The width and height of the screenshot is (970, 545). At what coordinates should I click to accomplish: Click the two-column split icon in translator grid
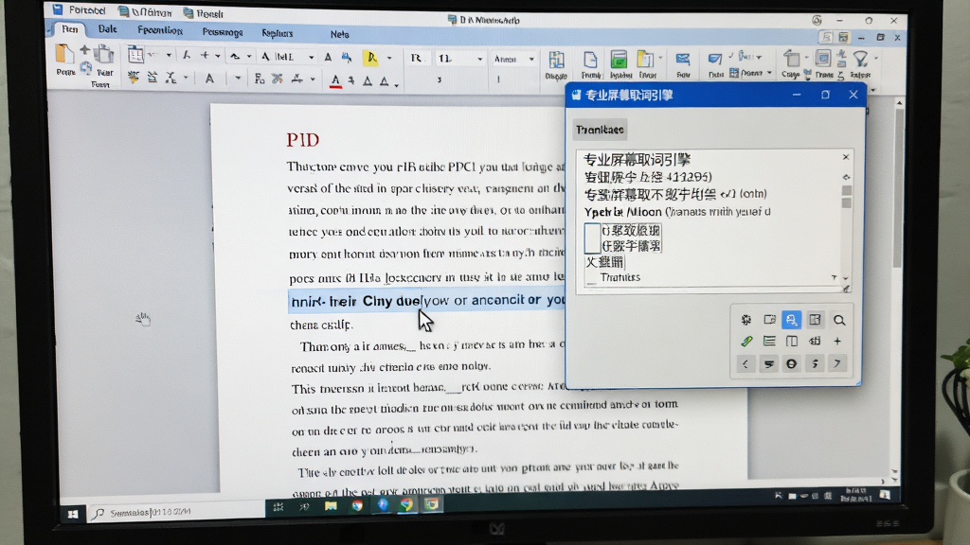pyautogui.click(x=791, y=341)
